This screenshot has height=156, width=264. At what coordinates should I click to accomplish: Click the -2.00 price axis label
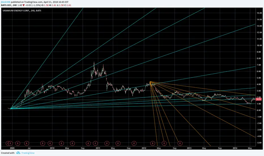tap(259, 123)
